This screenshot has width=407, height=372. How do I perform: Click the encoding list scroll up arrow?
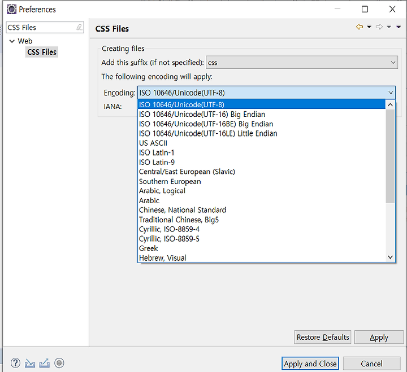390,105
